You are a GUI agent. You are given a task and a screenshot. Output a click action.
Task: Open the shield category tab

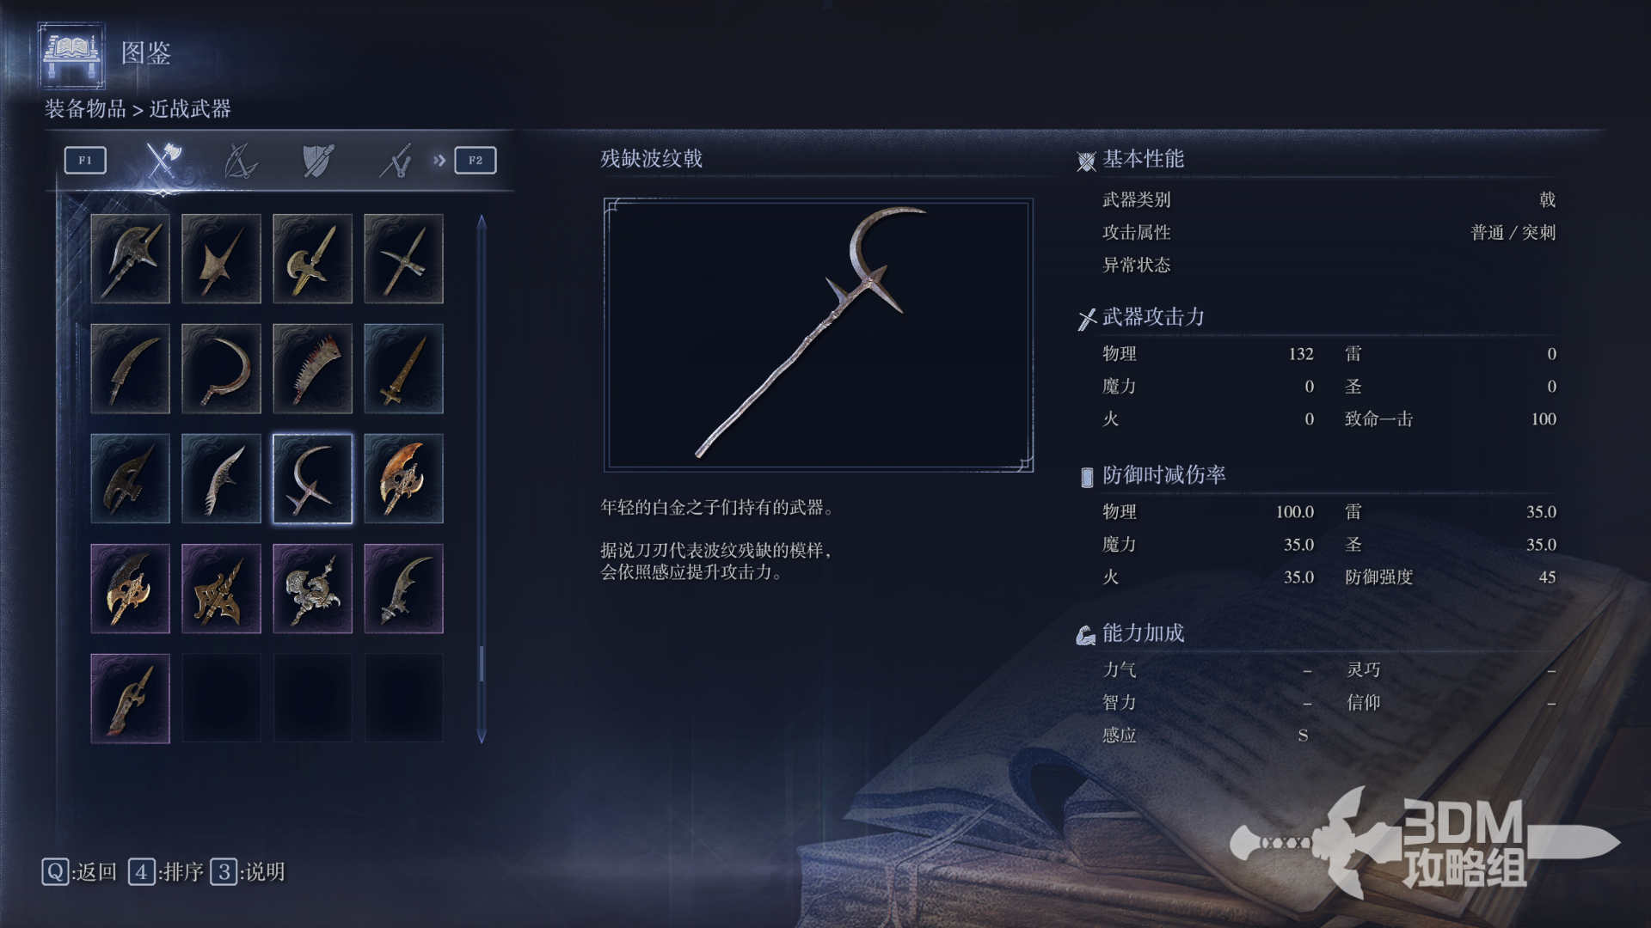click(318, 160)
